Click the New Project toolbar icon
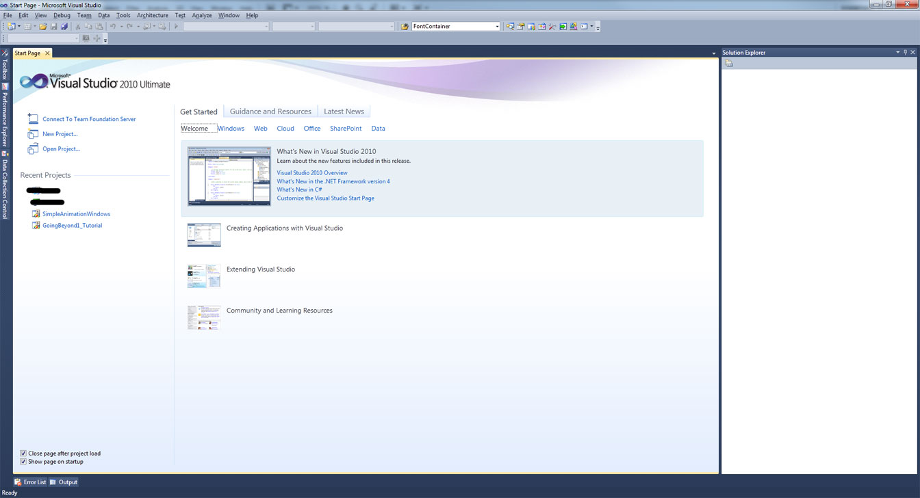Viewport: 920px width, 498px height. click(x=11, y=27)
